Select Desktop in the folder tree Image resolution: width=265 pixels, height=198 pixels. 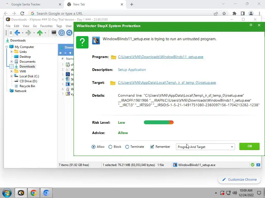25,56
